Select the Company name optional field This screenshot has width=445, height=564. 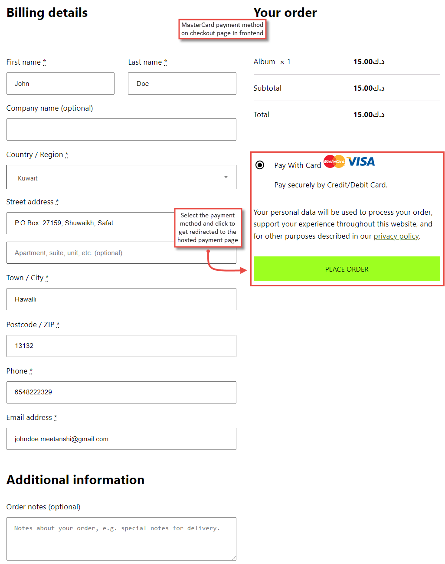121,129
